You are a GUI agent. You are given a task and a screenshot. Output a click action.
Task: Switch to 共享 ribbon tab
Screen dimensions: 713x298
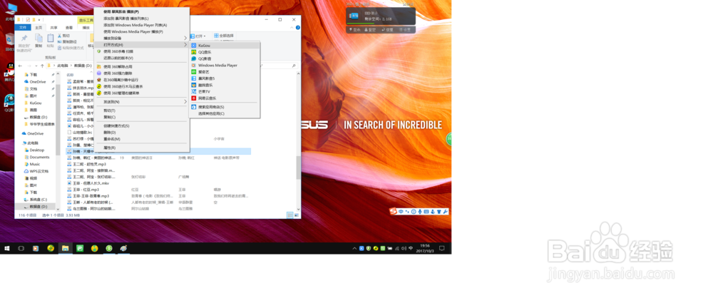tap(54, 28)
